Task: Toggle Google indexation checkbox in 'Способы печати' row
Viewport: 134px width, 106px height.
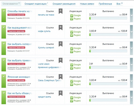Action: coord(72,15)
